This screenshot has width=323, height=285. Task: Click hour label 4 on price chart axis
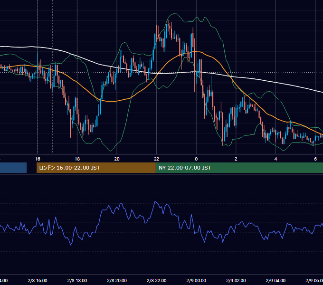[x=275, y=159]
